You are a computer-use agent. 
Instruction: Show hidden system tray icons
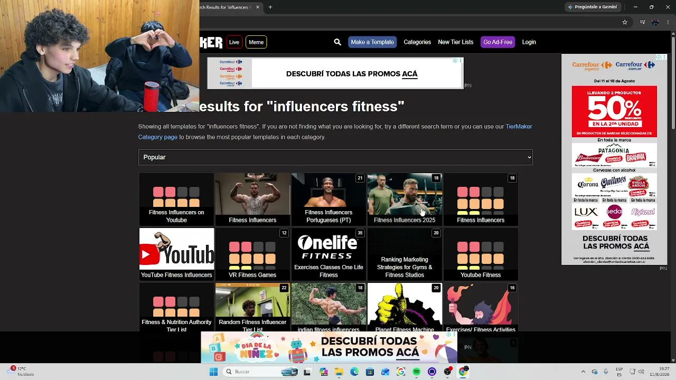click(583, 372)
